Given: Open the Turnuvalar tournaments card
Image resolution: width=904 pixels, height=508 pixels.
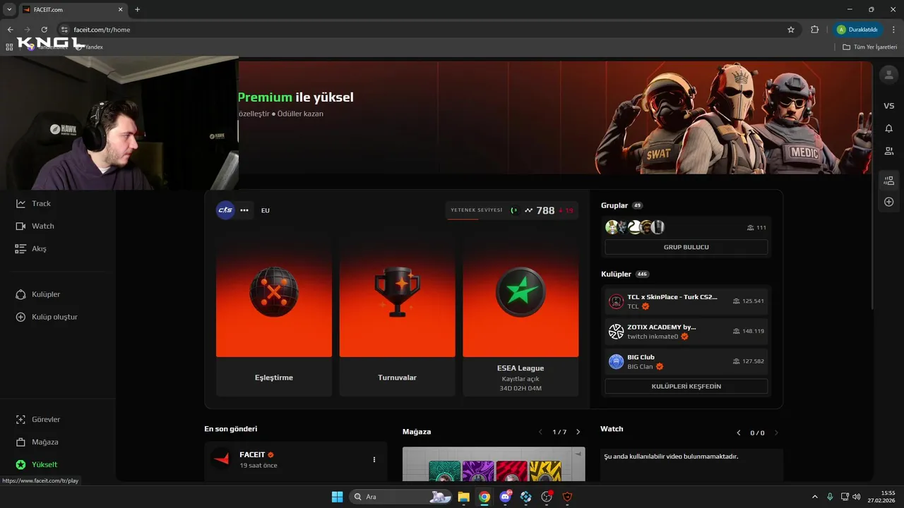Looking at the screenshot, I should coord(397,315).
